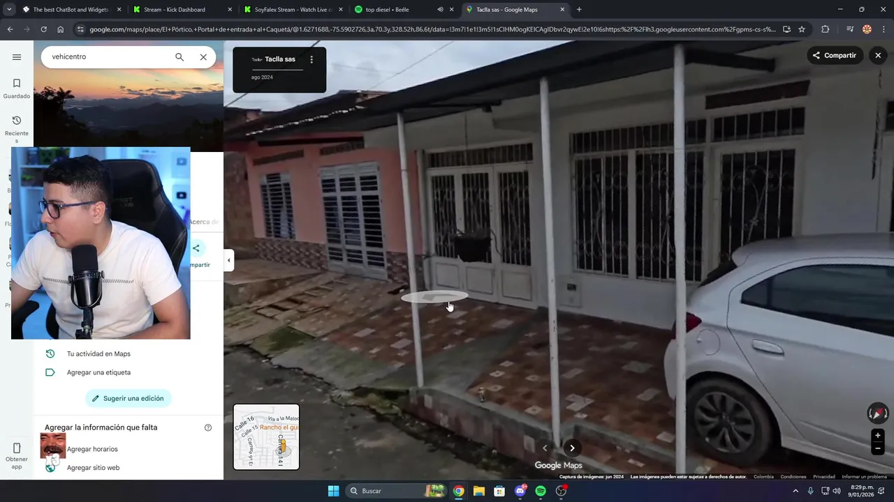
Task: Open the site information icon in address bar
Action: tap(80, 29)
